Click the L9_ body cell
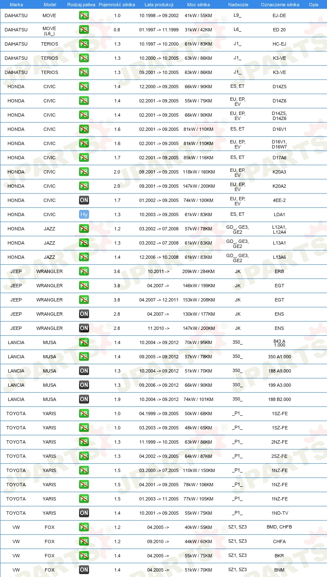Viewport: 327px width, 577px height. tap(238, 15)
